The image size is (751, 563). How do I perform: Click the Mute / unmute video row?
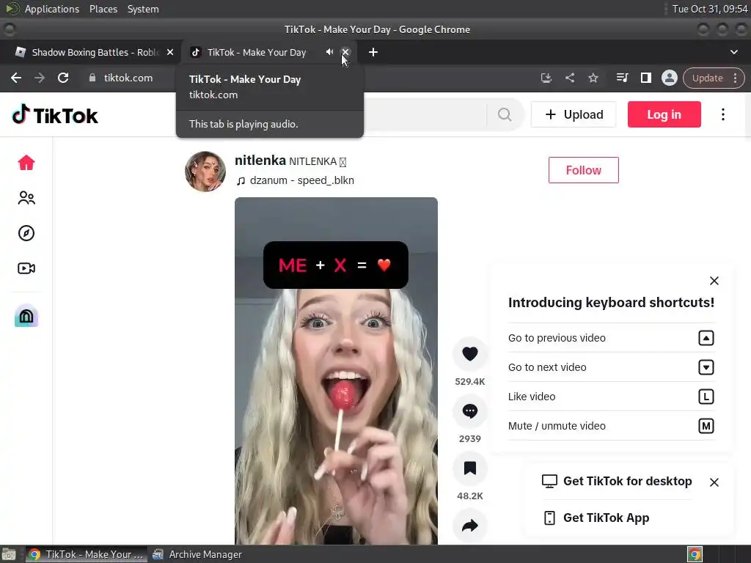click(611, 426)
